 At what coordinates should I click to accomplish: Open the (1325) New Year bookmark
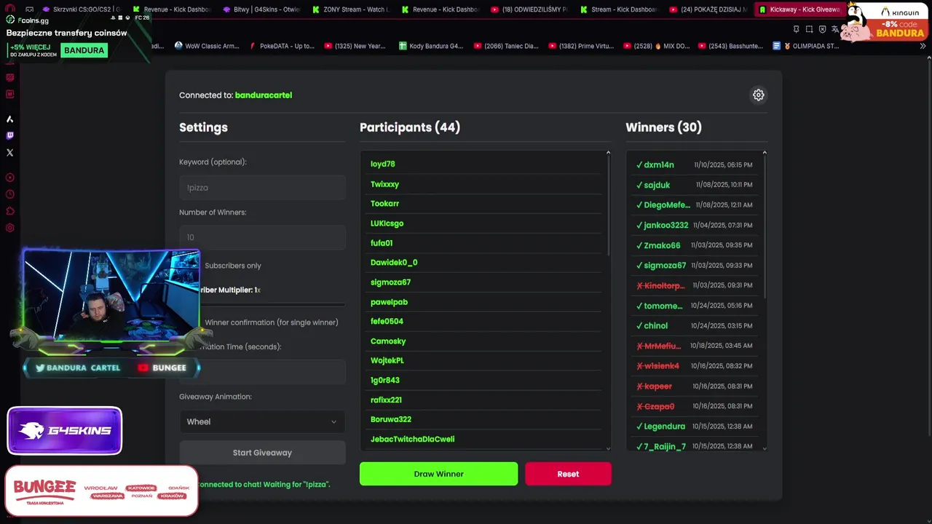point(355,46)
